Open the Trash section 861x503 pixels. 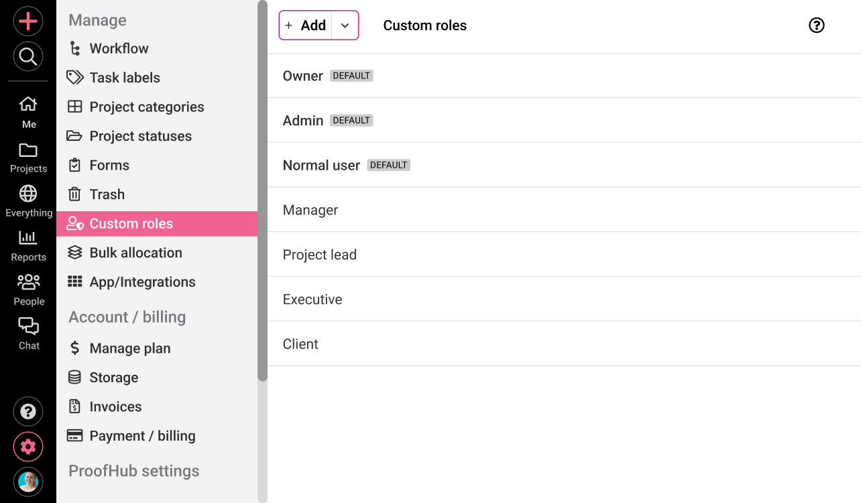pyautogui.click(x=107, y=194)
